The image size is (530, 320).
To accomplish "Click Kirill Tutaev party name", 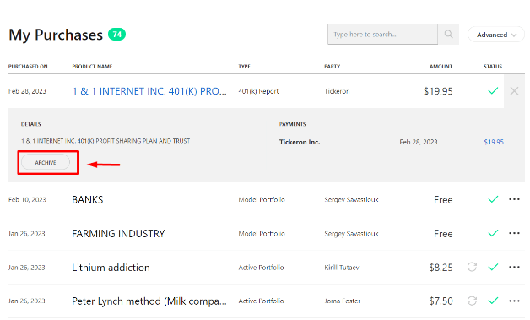I will click(342, 268).
